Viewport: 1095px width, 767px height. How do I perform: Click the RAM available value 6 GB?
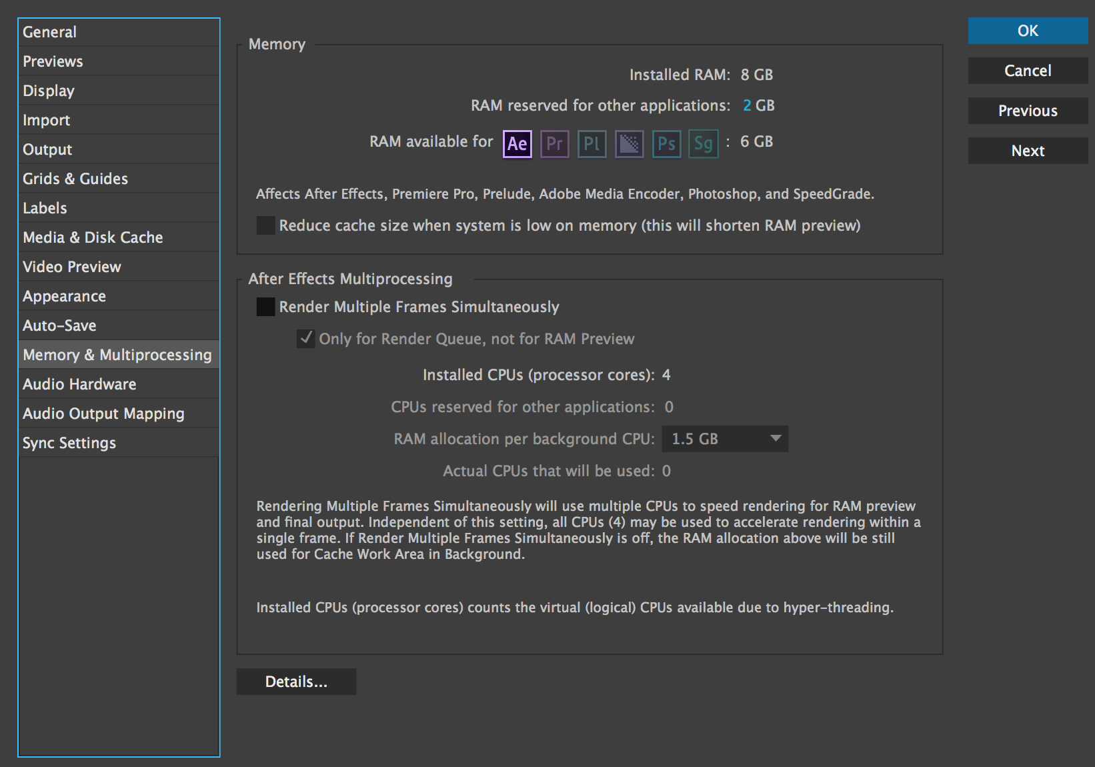757,141
